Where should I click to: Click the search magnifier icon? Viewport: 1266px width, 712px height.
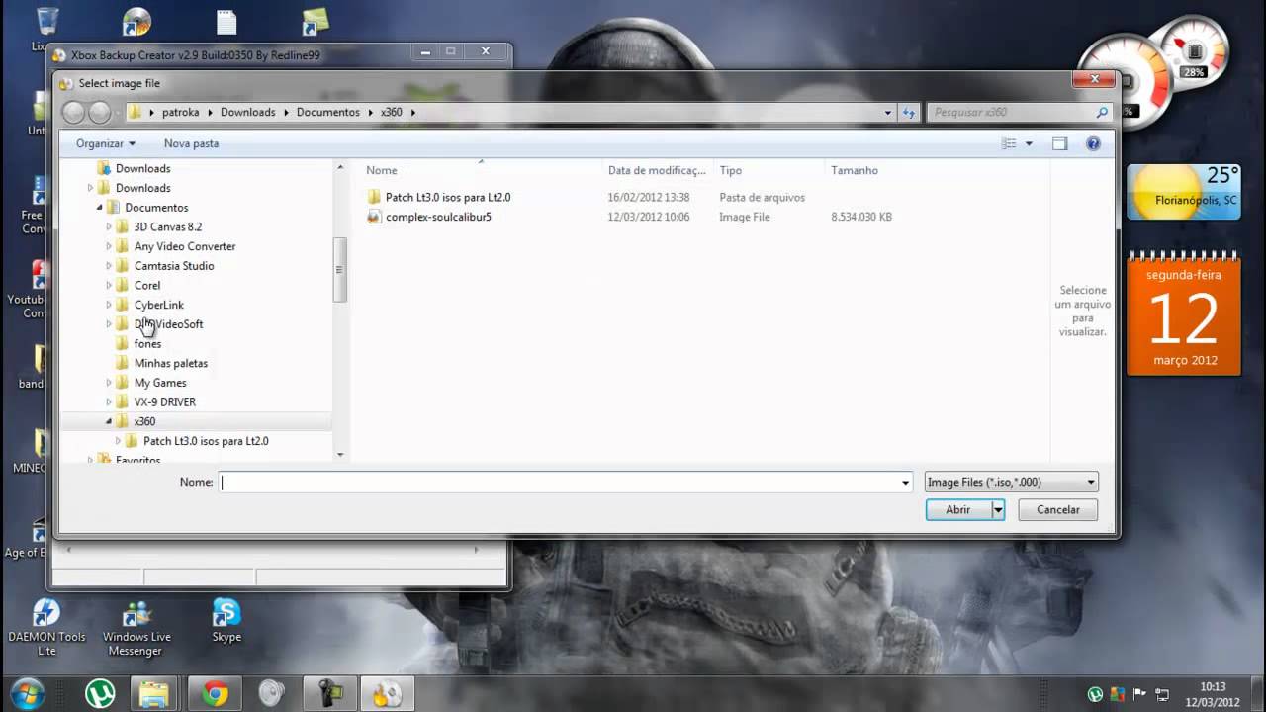[1102, 113]
